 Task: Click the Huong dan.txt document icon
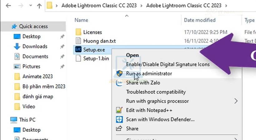tap(78, 41)
